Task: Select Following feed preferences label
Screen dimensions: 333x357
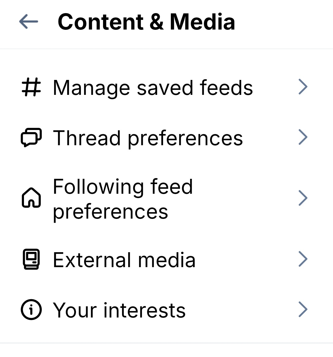Action: (123, 199)
